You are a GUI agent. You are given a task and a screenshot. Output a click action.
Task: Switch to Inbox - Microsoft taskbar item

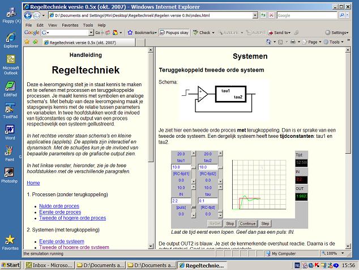(x=50, y=265)
